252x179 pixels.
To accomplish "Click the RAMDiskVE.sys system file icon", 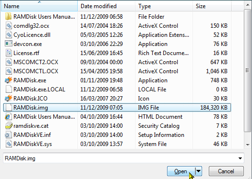I will (9, 144).
